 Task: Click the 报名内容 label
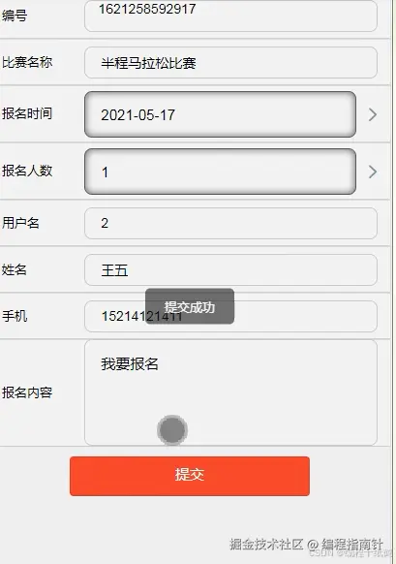coord(27,392)
